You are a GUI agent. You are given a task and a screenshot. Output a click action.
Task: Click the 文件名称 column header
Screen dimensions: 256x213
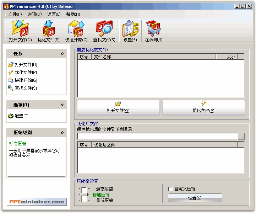(x=154, y=57)
